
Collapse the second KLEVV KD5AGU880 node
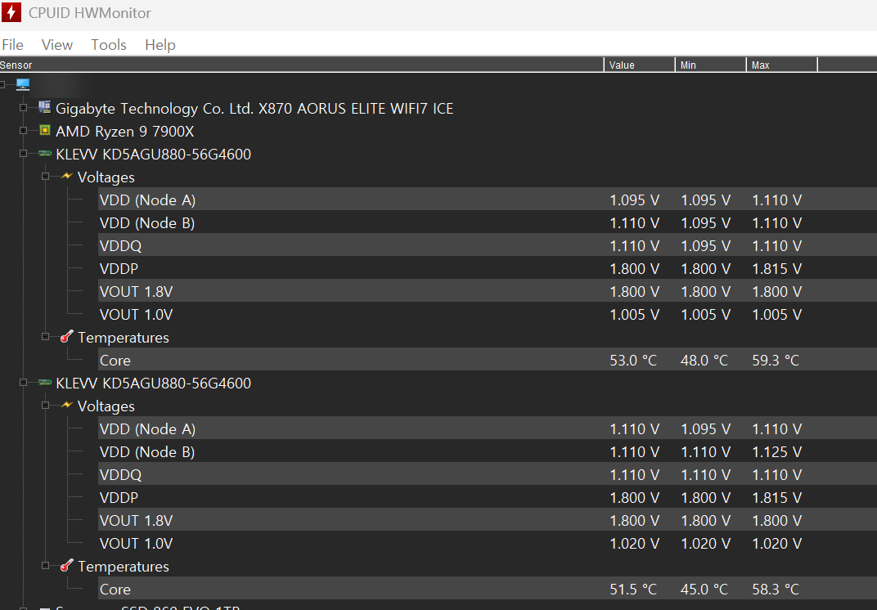[23, 383]
